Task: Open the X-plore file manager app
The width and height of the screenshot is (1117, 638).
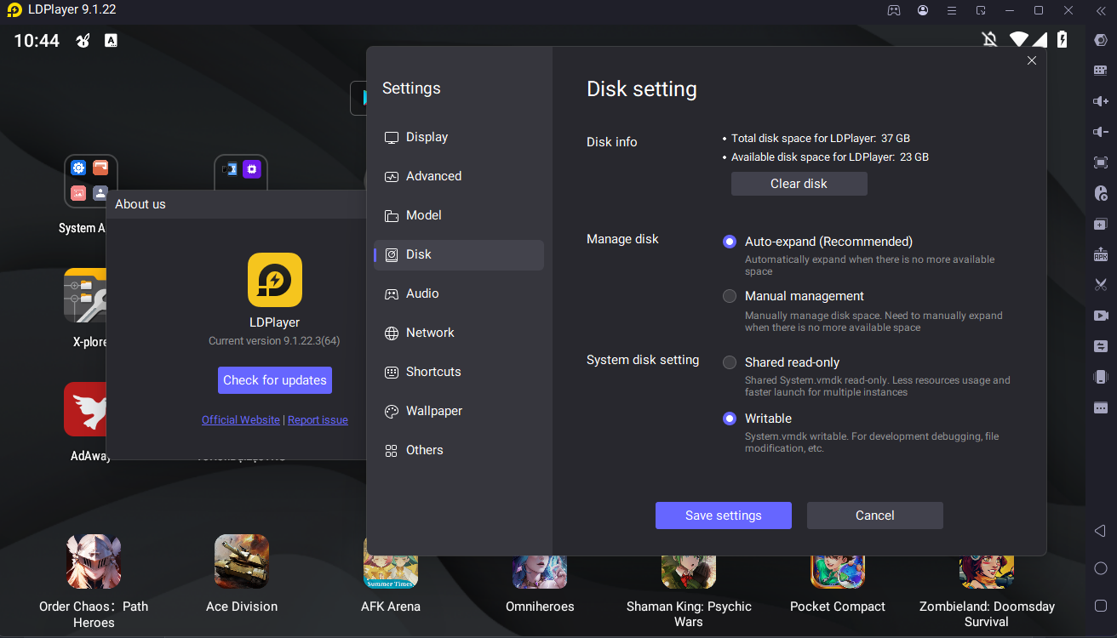Action: click(85, 295)
